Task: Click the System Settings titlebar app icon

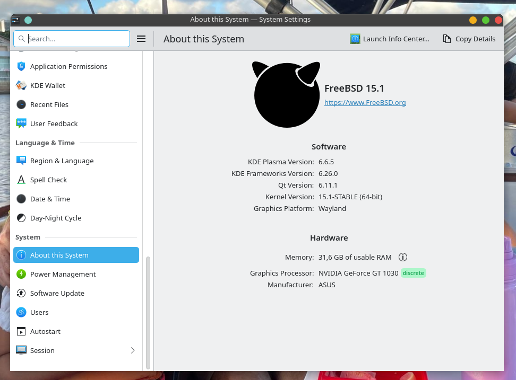Action: click(15, 20)
